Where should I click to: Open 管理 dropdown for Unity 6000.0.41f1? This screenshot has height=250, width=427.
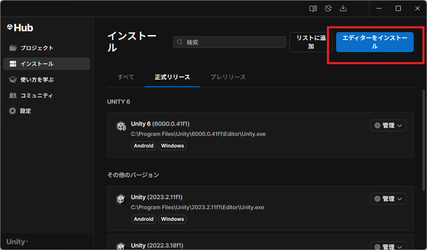pos(388,125)
